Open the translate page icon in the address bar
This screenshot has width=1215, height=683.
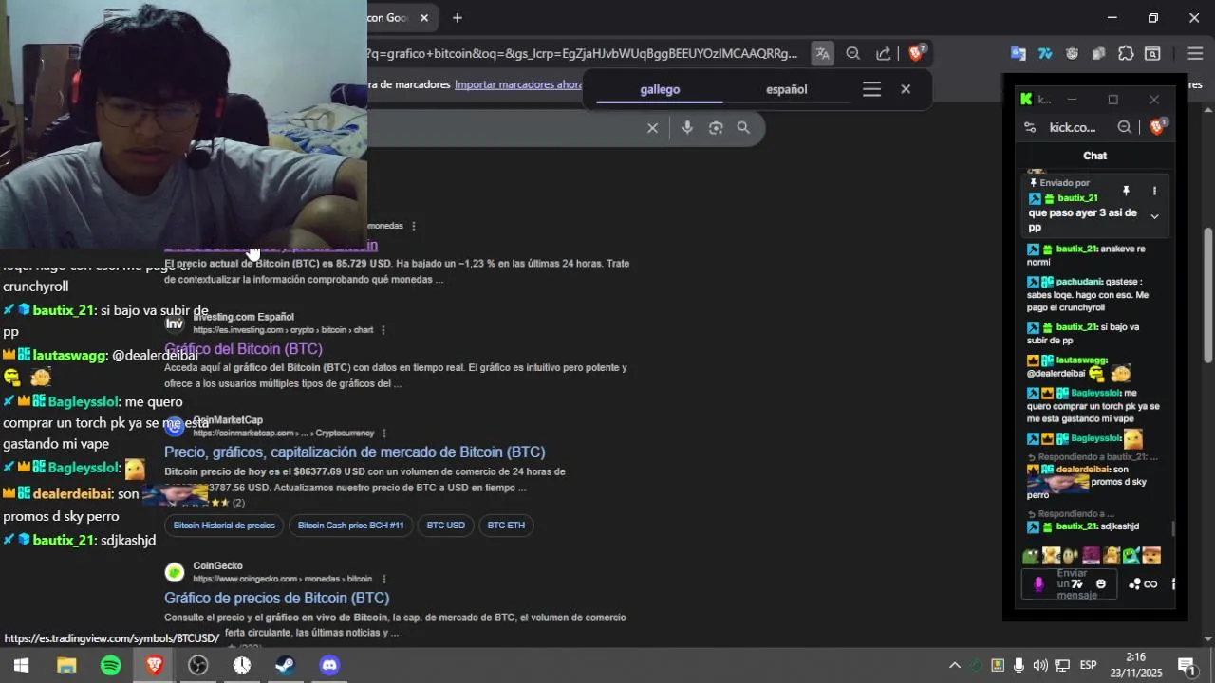tap(822, 54)
